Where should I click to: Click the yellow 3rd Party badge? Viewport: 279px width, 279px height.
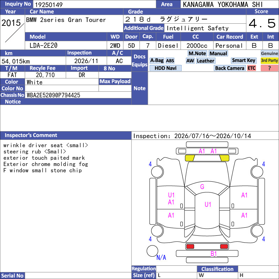(269, 61)
